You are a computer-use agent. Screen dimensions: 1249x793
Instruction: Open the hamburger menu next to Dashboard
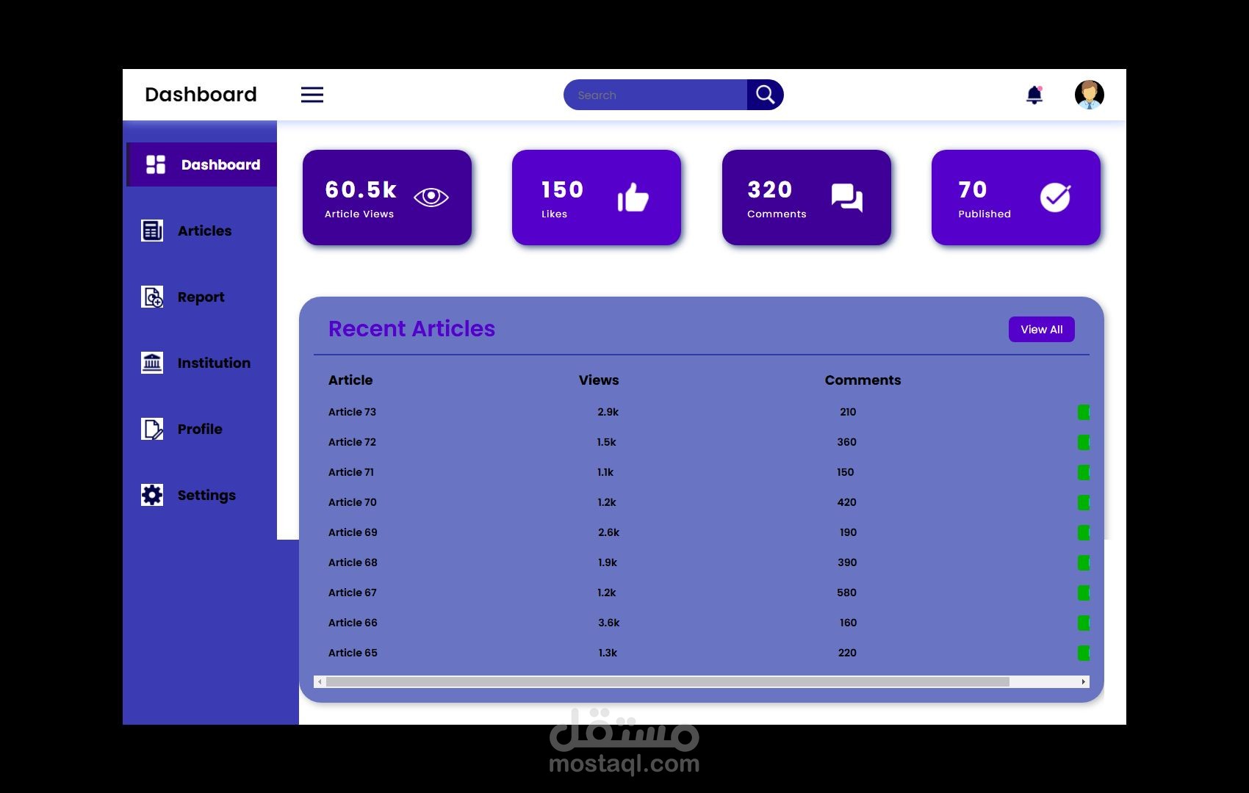[x=312, y=95]
